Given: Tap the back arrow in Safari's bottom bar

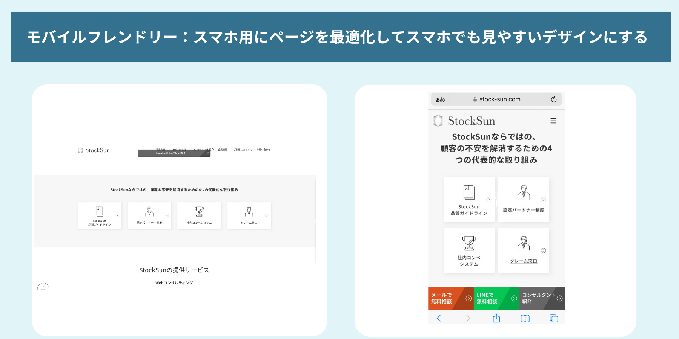Looking at the screenshot, I should [x=438, y=318].
